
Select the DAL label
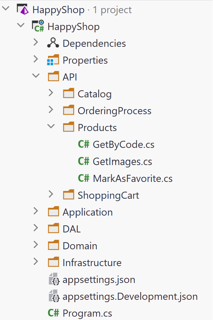point(72,229)
